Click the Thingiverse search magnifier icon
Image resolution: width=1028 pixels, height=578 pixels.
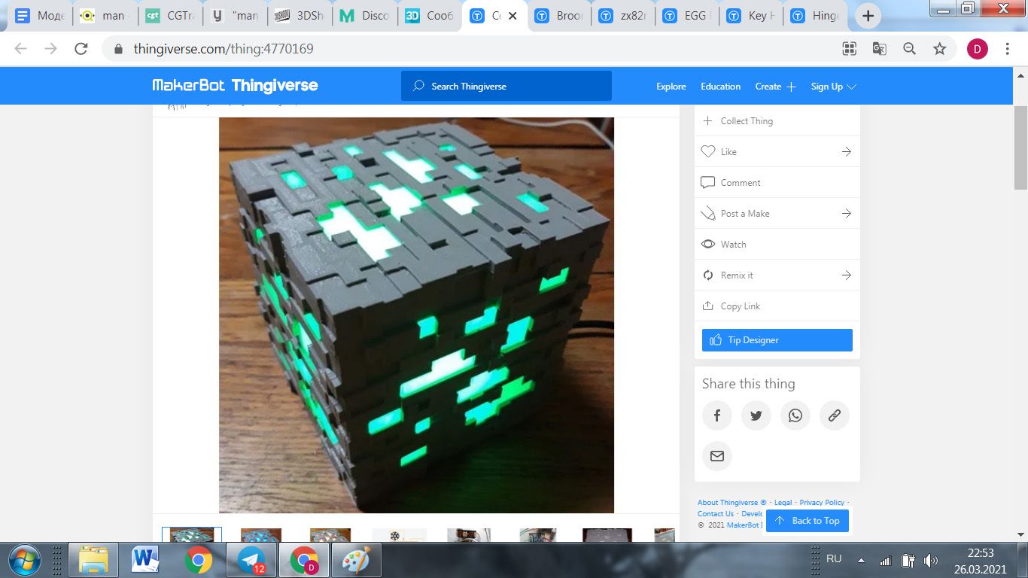[x=419, y=86]
